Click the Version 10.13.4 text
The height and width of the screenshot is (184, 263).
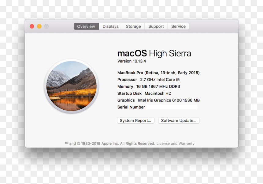tap(132, 61)
